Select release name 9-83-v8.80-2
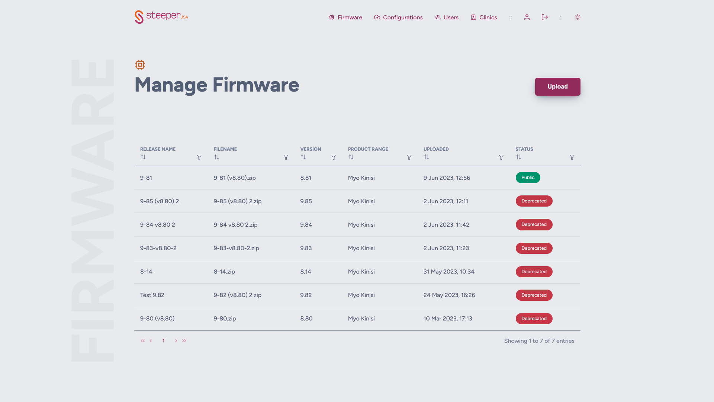Screen dimensions: 714x402 click(x=158, y=248)
